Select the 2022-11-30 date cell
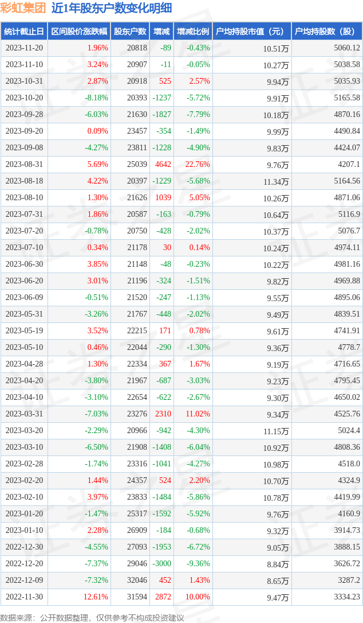The height and width of the screenshot is (623, 363). point(24,597)
